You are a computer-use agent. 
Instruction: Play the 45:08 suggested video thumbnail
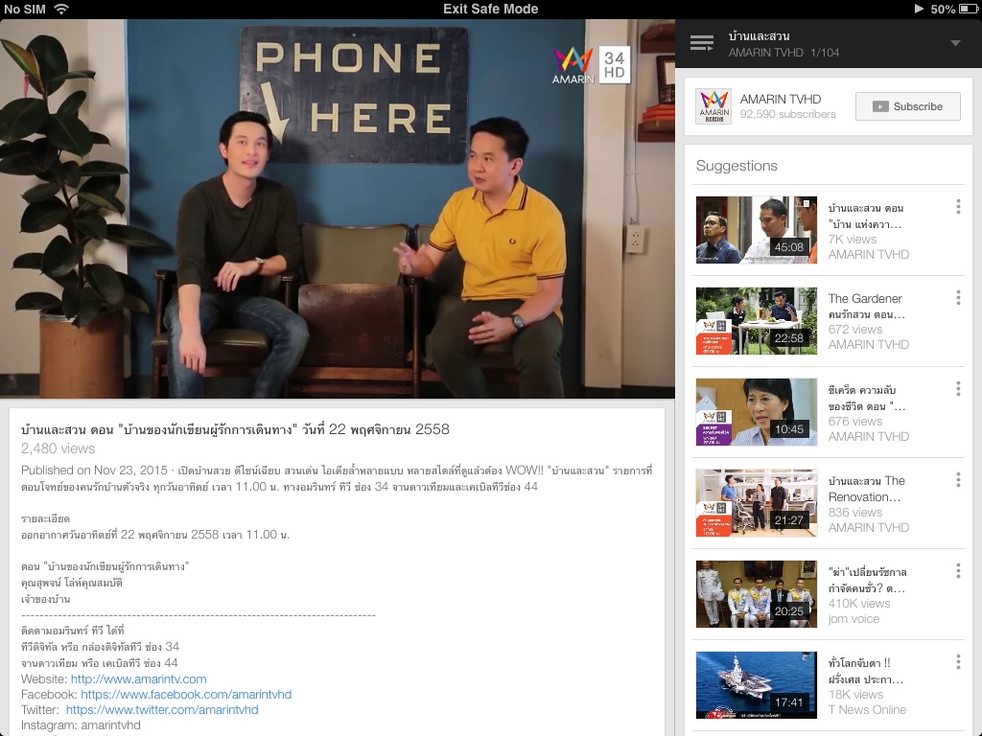pyautogui.click(x=756, y=230)
